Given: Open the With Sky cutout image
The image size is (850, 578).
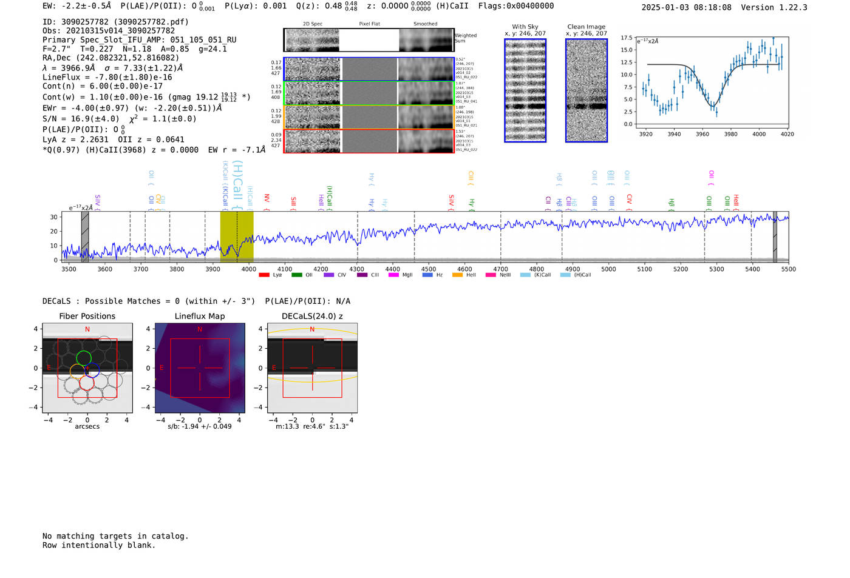Looking at the screenshot, I should 525,90.
